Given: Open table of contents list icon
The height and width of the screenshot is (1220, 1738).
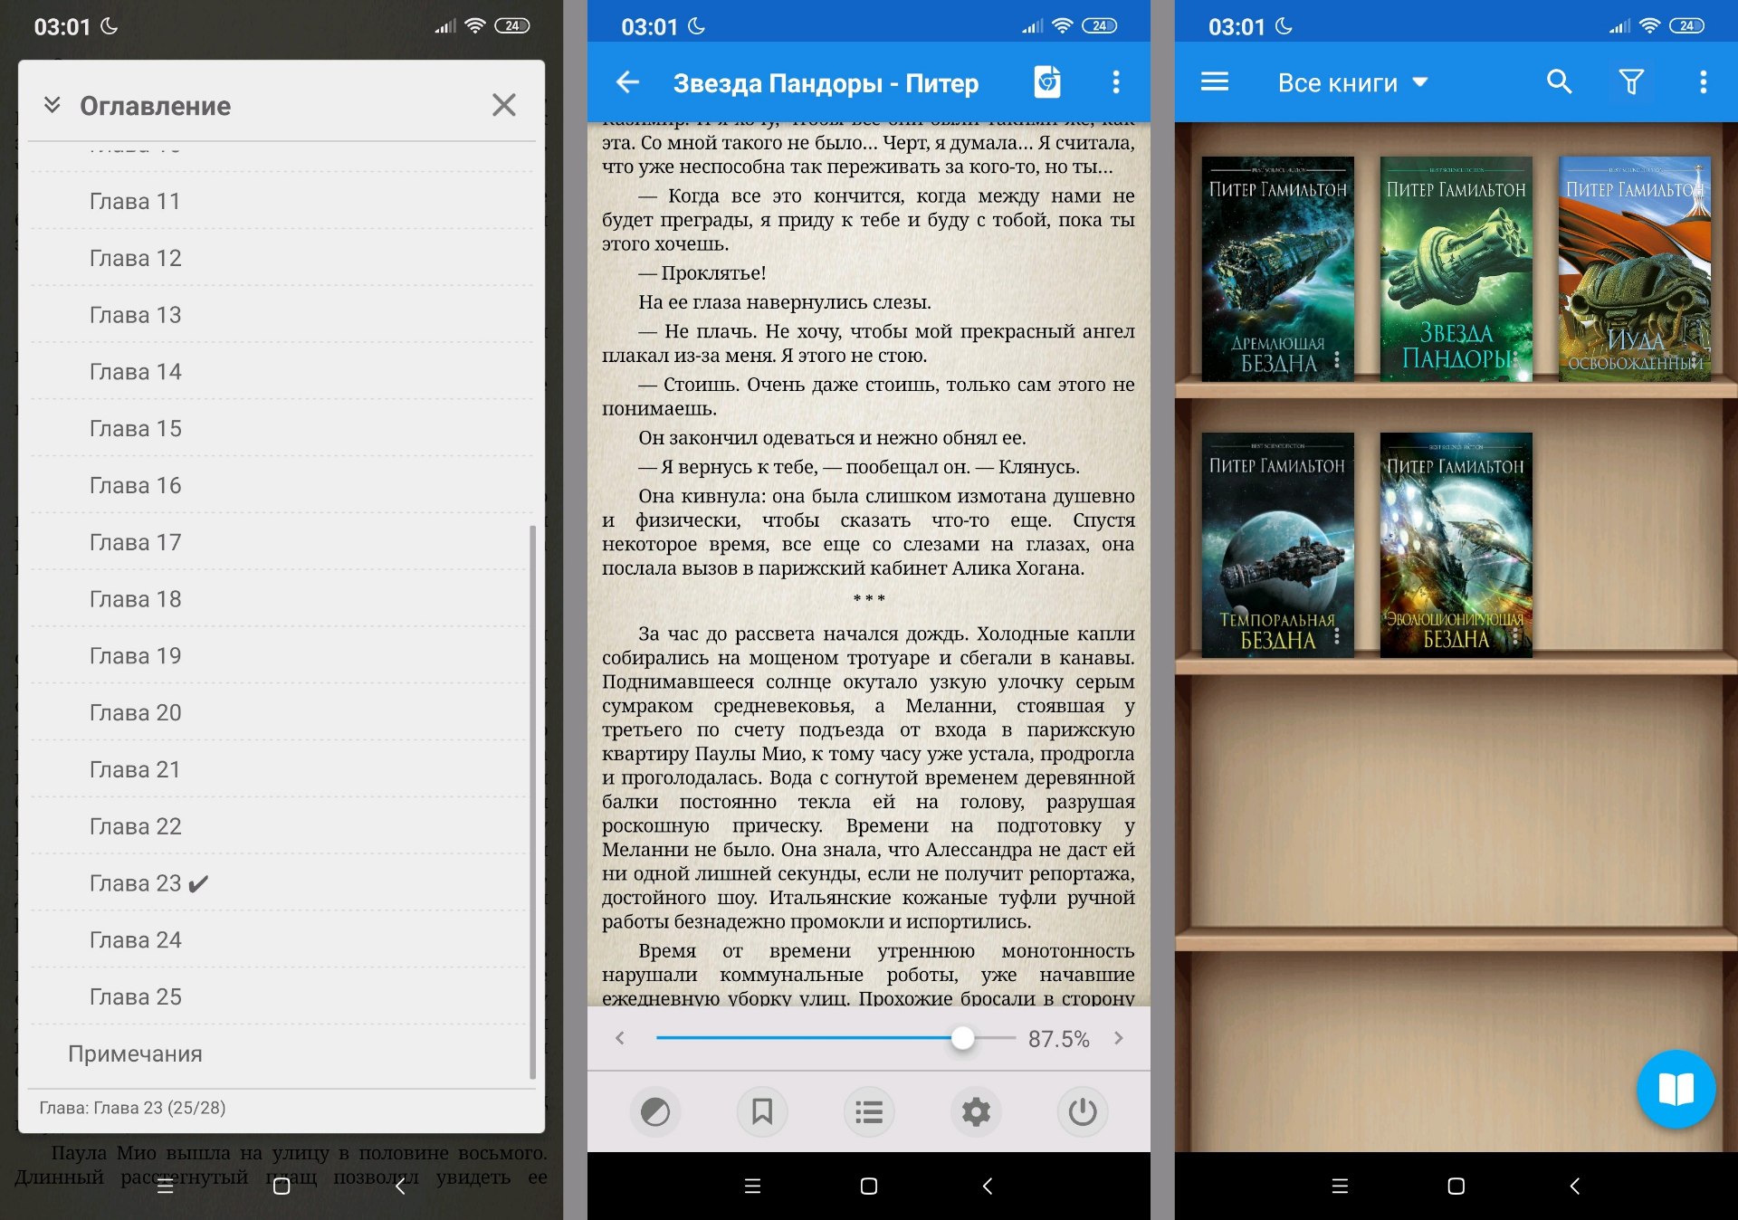Looking at the screenshot, I should click(x=869, y=1111).
